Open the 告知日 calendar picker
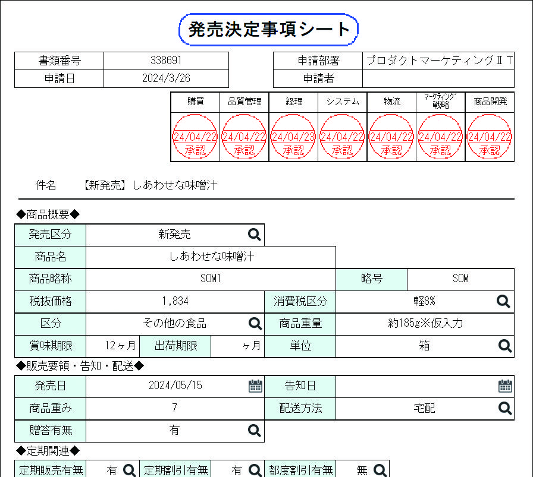The width and height of the screenshot is (533, 477). [505, 386]
